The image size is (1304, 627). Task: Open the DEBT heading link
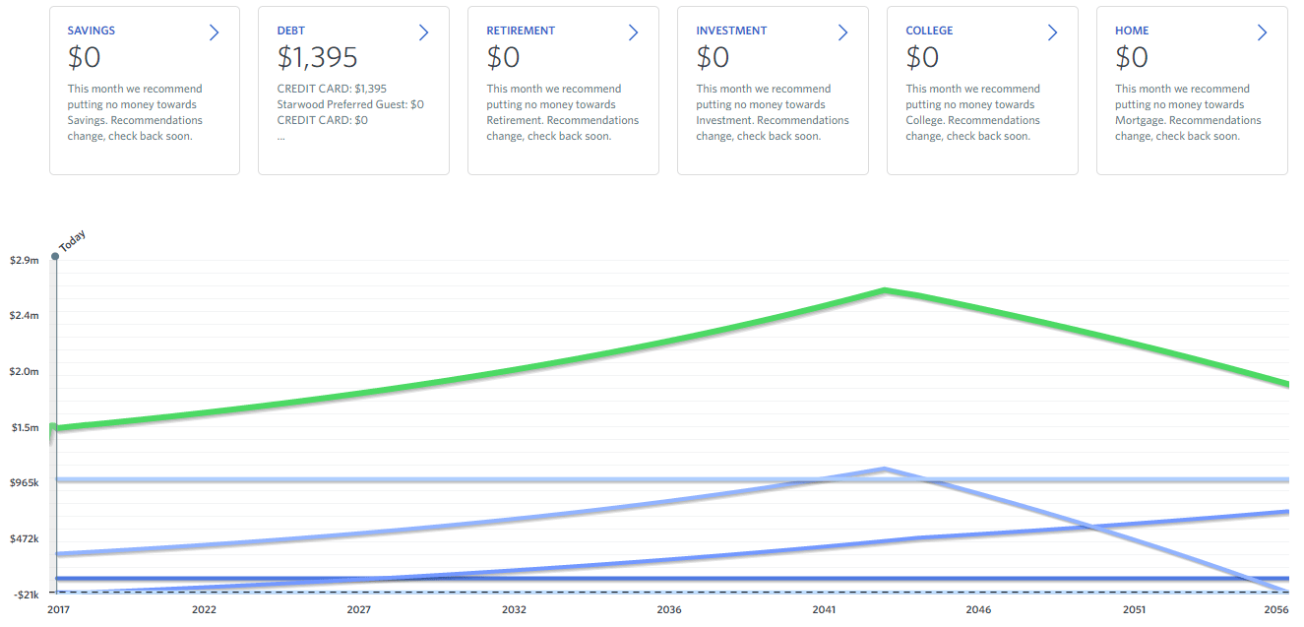(291, 31)
